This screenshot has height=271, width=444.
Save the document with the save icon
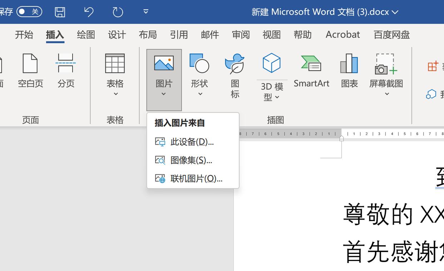pos(60,11)
